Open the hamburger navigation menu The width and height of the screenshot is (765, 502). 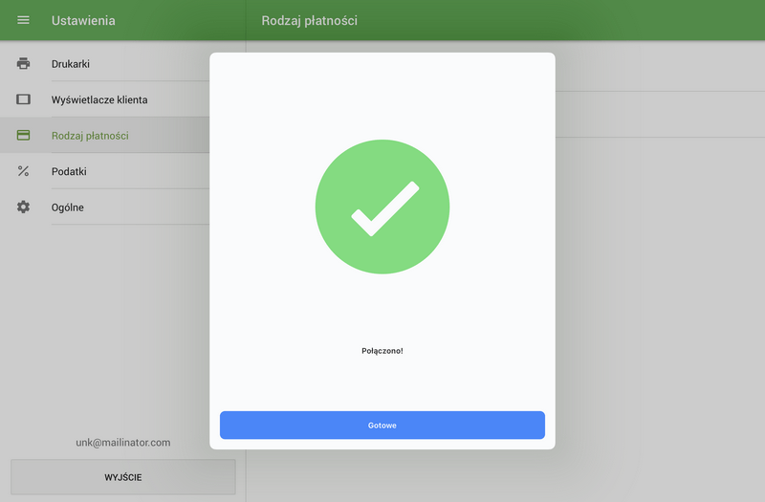tap(24, 20)
